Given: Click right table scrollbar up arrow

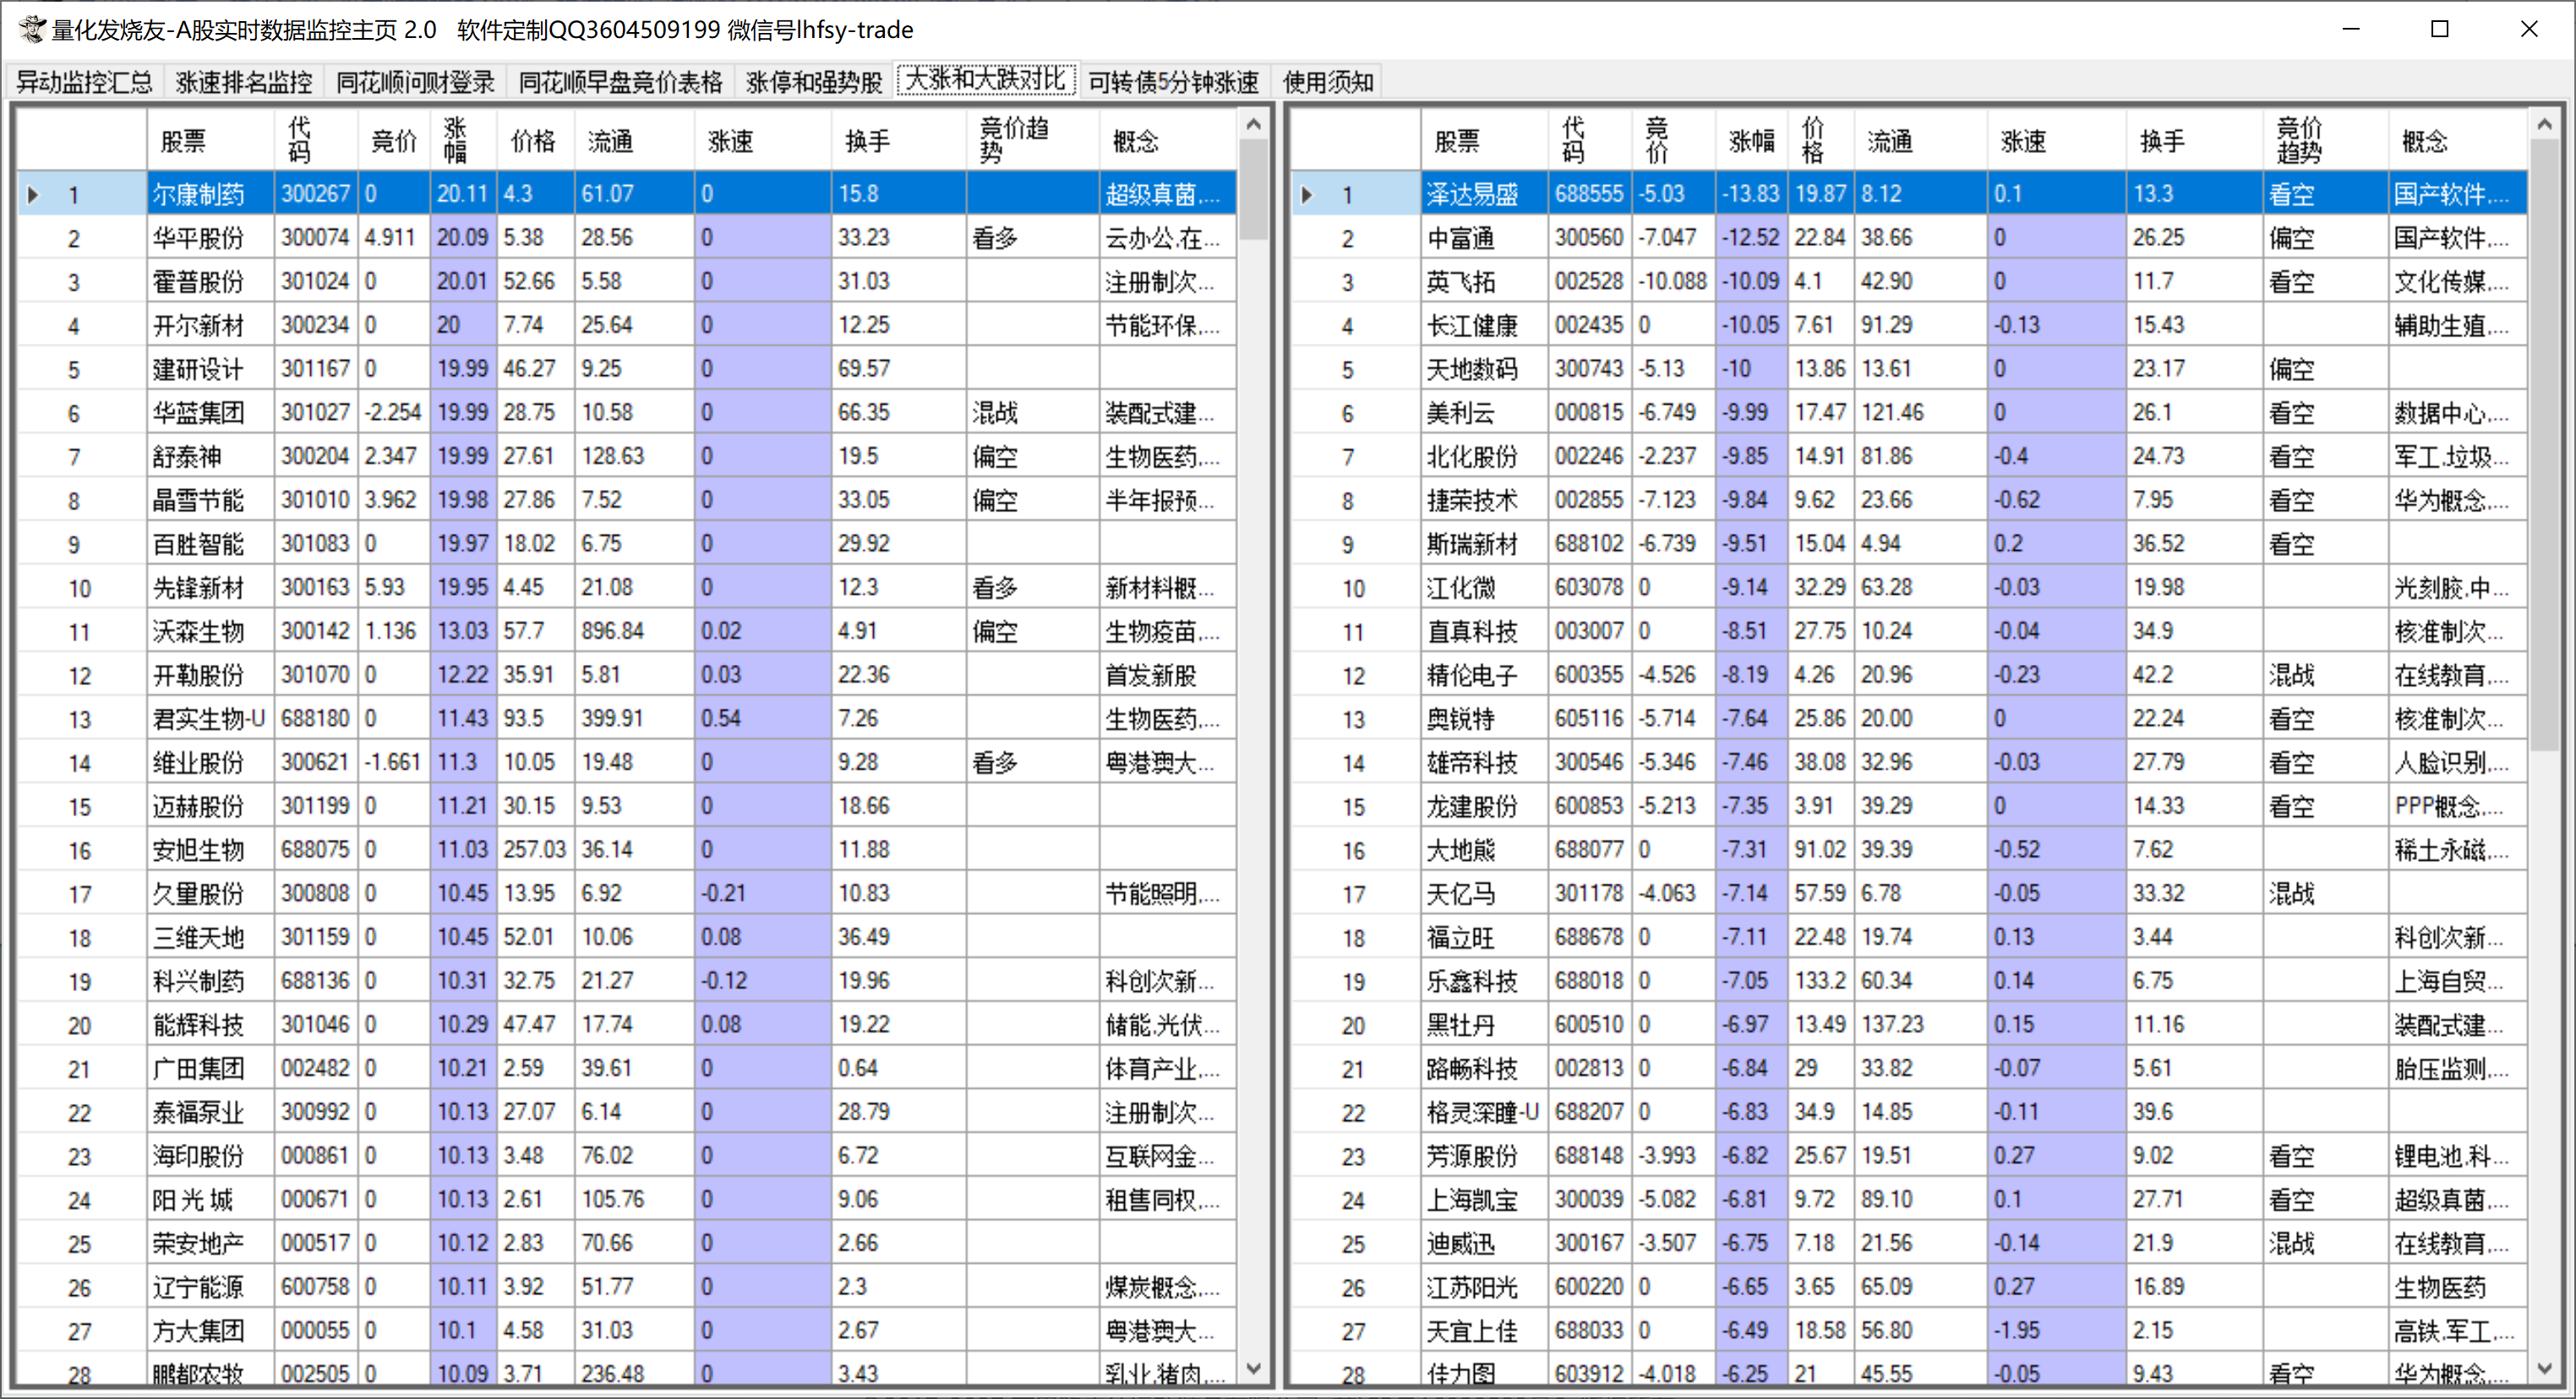Looking at the screenshot, I should (2545, 125).
